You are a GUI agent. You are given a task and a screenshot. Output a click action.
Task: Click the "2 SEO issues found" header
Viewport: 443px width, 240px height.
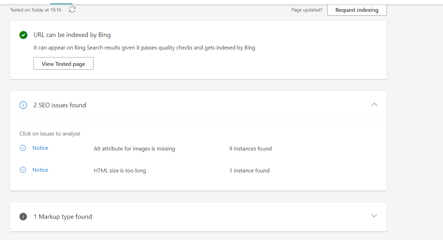pos(60,105)
